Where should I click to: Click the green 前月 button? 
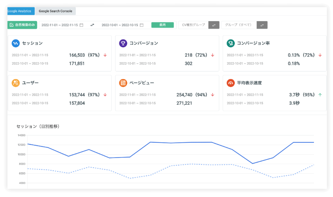pyautogui.click(x=163, y=25)
